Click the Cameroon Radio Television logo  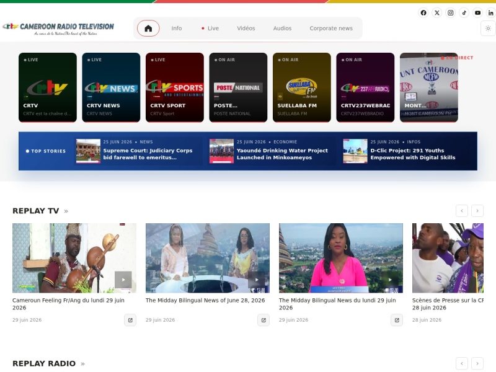(58, 29)
